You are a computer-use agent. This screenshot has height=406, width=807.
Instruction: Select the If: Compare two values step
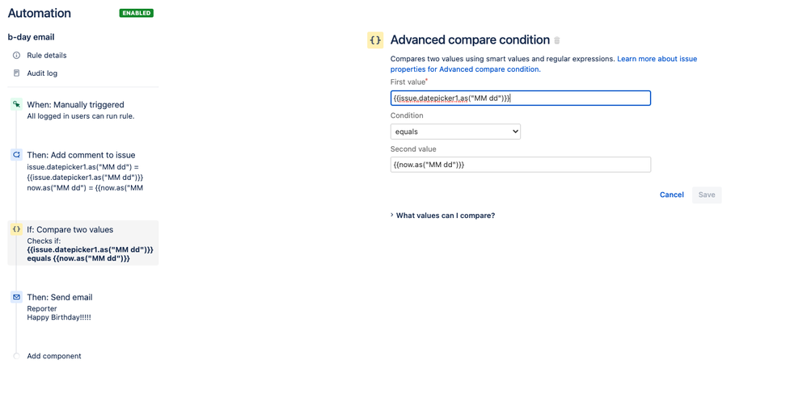click(83, 243)
